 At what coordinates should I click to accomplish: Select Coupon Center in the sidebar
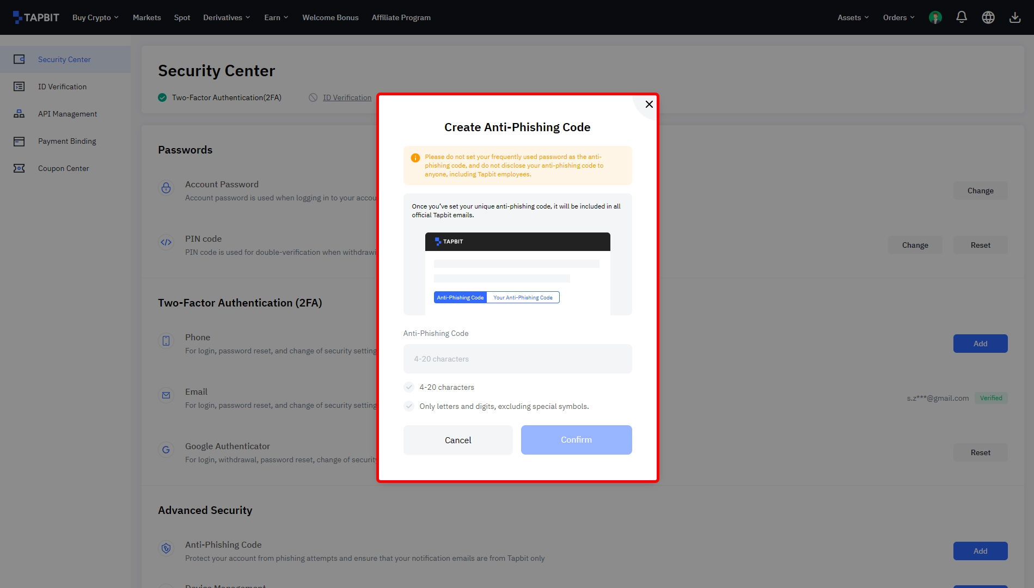coord(65,168)
